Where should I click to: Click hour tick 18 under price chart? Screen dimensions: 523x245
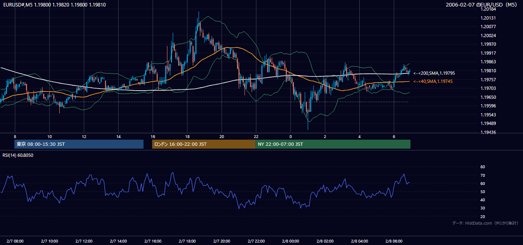click(187, 136)
